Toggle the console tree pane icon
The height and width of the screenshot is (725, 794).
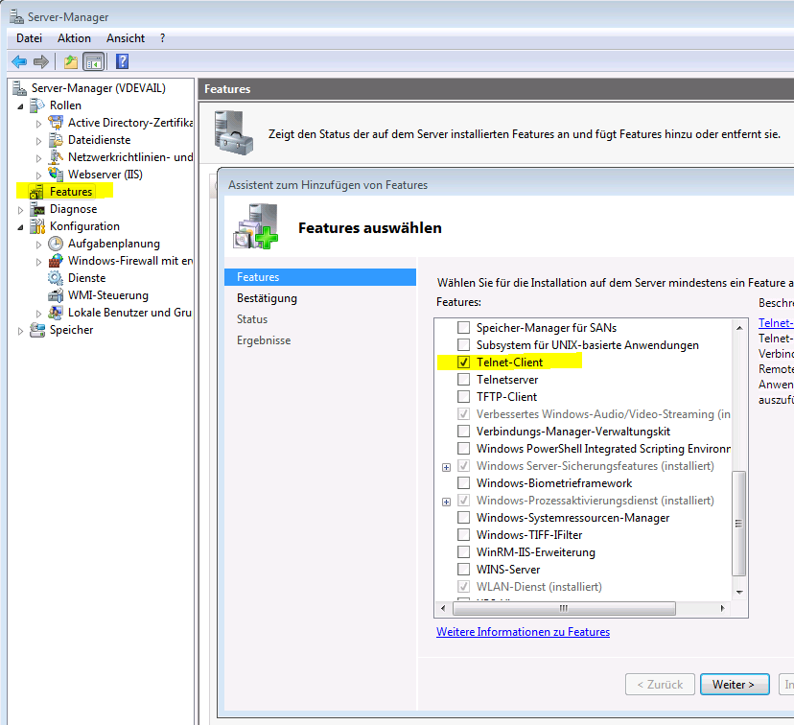94,61
